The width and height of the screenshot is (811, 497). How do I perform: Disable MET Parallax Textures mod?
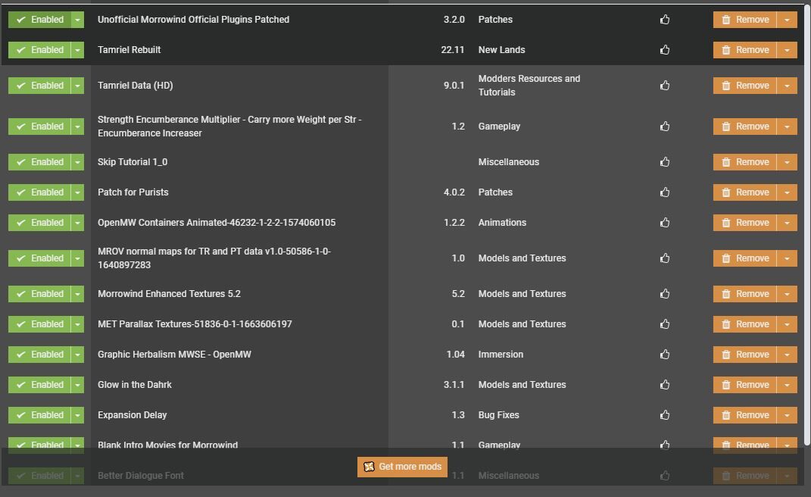point(39,324)
